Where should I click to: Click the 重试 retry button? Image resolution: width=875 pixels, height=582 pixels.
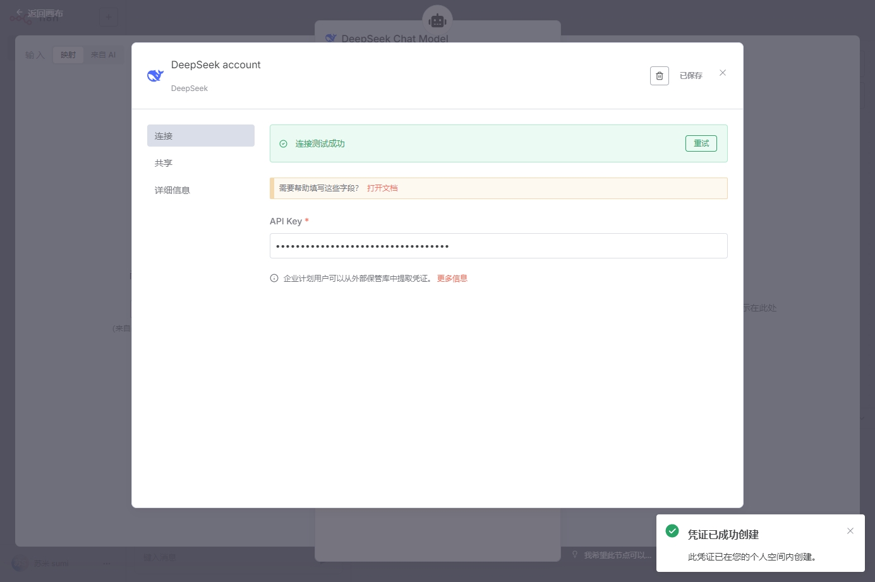click(x=701, y=143)
